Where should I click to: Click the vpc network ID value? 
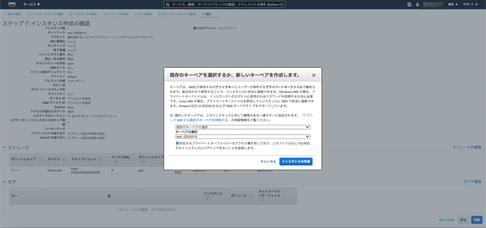click(77, 33)
